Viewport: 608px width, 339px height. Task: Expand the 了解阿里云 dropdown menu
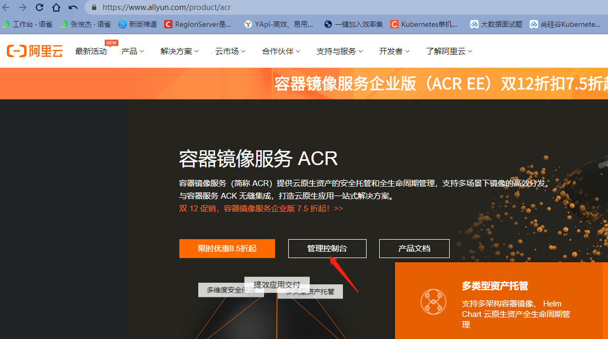[x=449, y=52]
